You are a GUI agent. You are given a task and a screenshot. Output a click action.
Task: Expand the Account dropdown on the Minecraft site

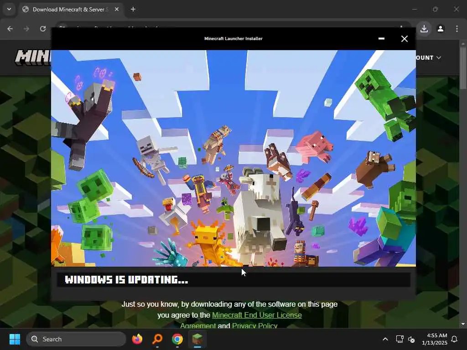[x=429, y=58]
